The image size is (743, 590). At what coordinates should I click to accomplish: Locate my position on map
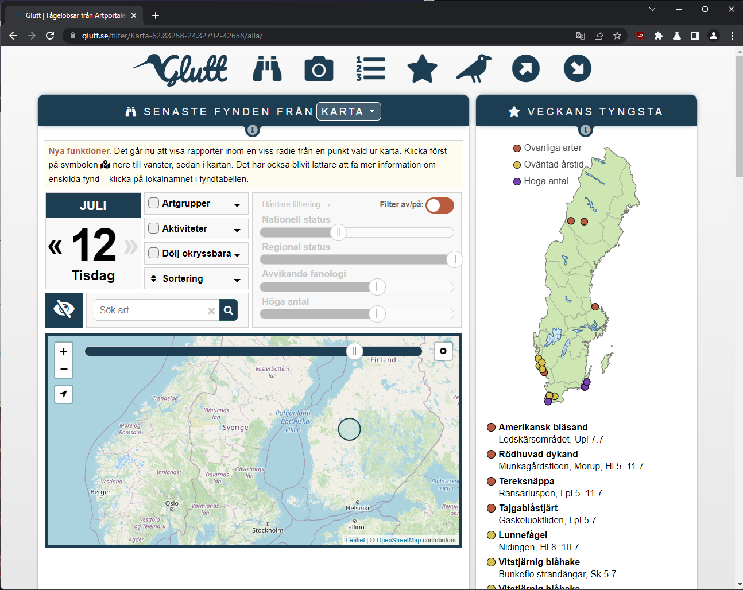[x=64, y=394]
